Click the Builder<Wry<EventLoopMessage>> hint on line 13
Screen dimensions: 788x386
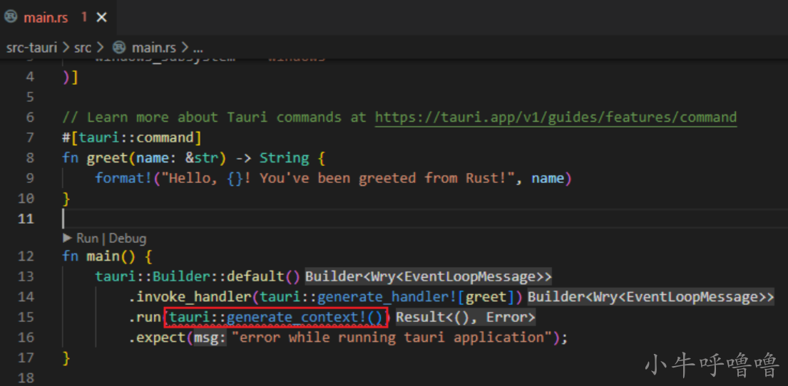pos(429,276)
